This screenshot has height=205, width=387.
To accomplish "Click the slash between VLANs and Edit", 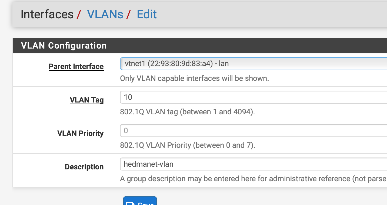I will click(x=128, y=14).
